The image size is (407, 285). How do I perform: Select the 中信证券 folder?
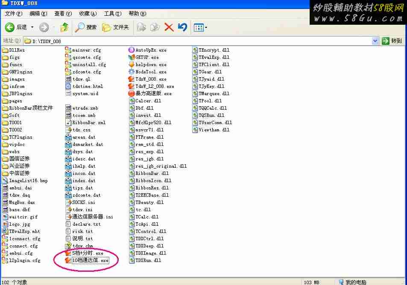pyautogui.click(x=16, y=173)
